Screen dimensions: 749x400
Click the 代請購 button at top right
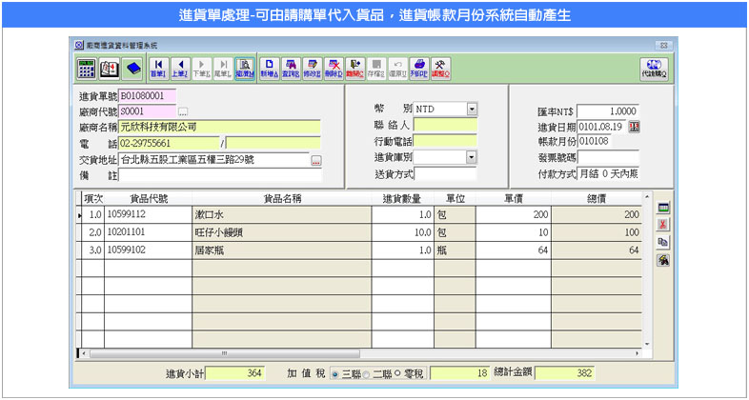[x=653, y=68]
